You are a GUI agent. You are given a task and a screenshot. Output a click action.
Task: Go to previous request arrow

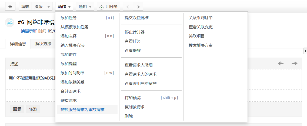[x=128, y=7]
